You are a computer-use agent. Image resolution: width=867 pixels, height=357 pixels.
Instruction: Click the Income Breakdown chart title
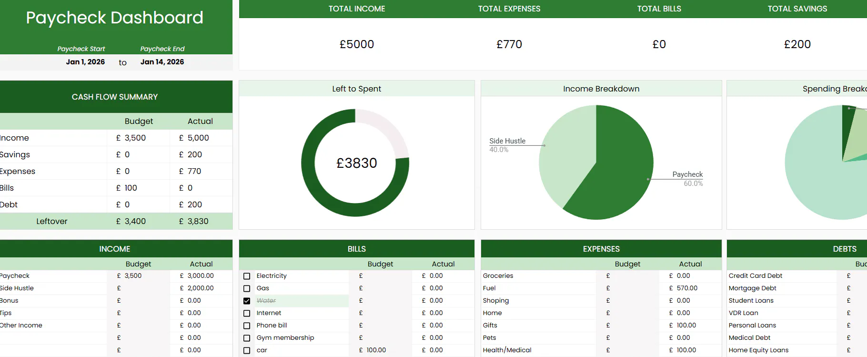[601, 89]
